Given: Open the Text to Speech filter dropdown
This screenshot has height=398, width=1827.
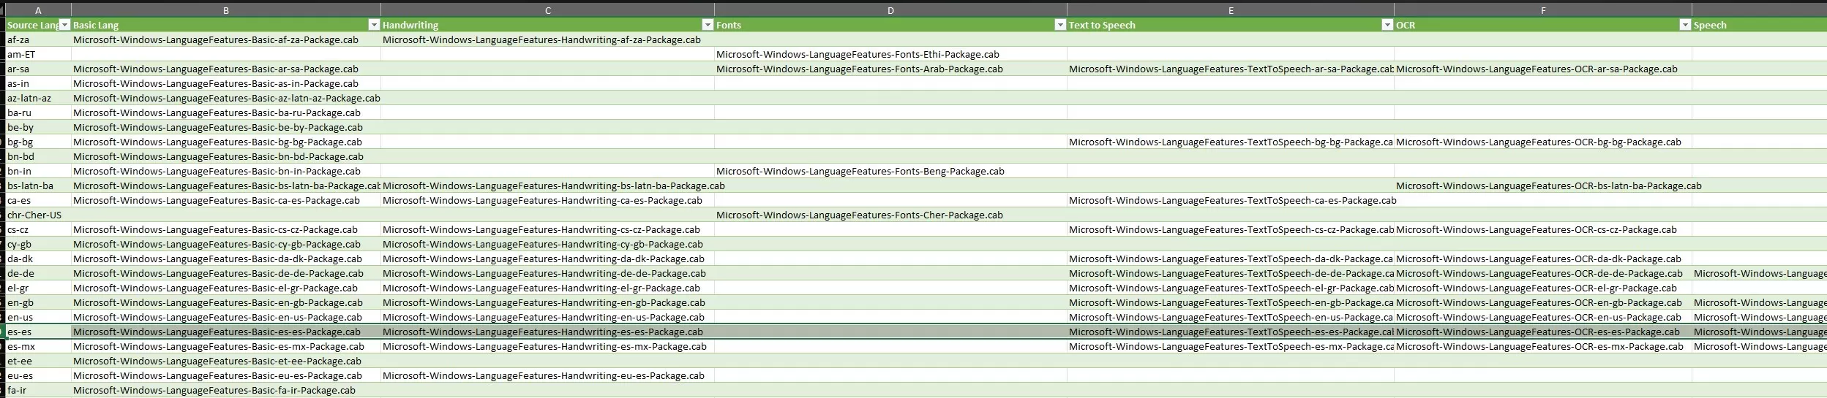Looking at the screenshot, I should pos(1387,25).
